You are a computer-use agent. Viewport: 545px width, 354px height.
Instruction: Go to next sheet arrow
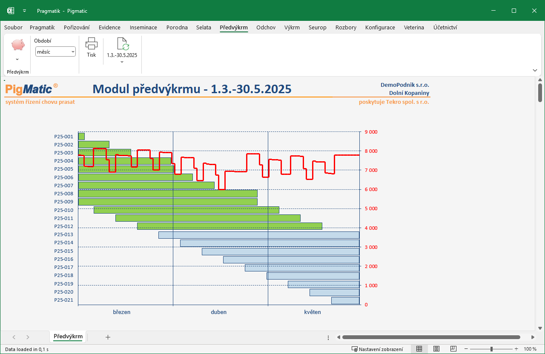[x=28, y=337]
